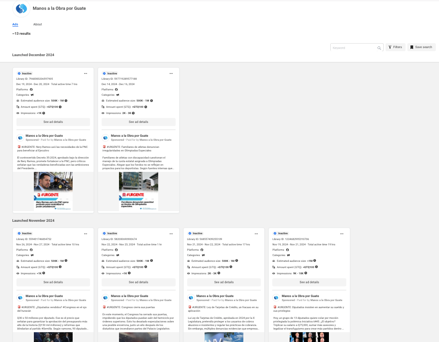Viewport: 439px width, 342px height.
Task: Open three-dot menu on ad 7968383206597905
Action: point(86,73)
